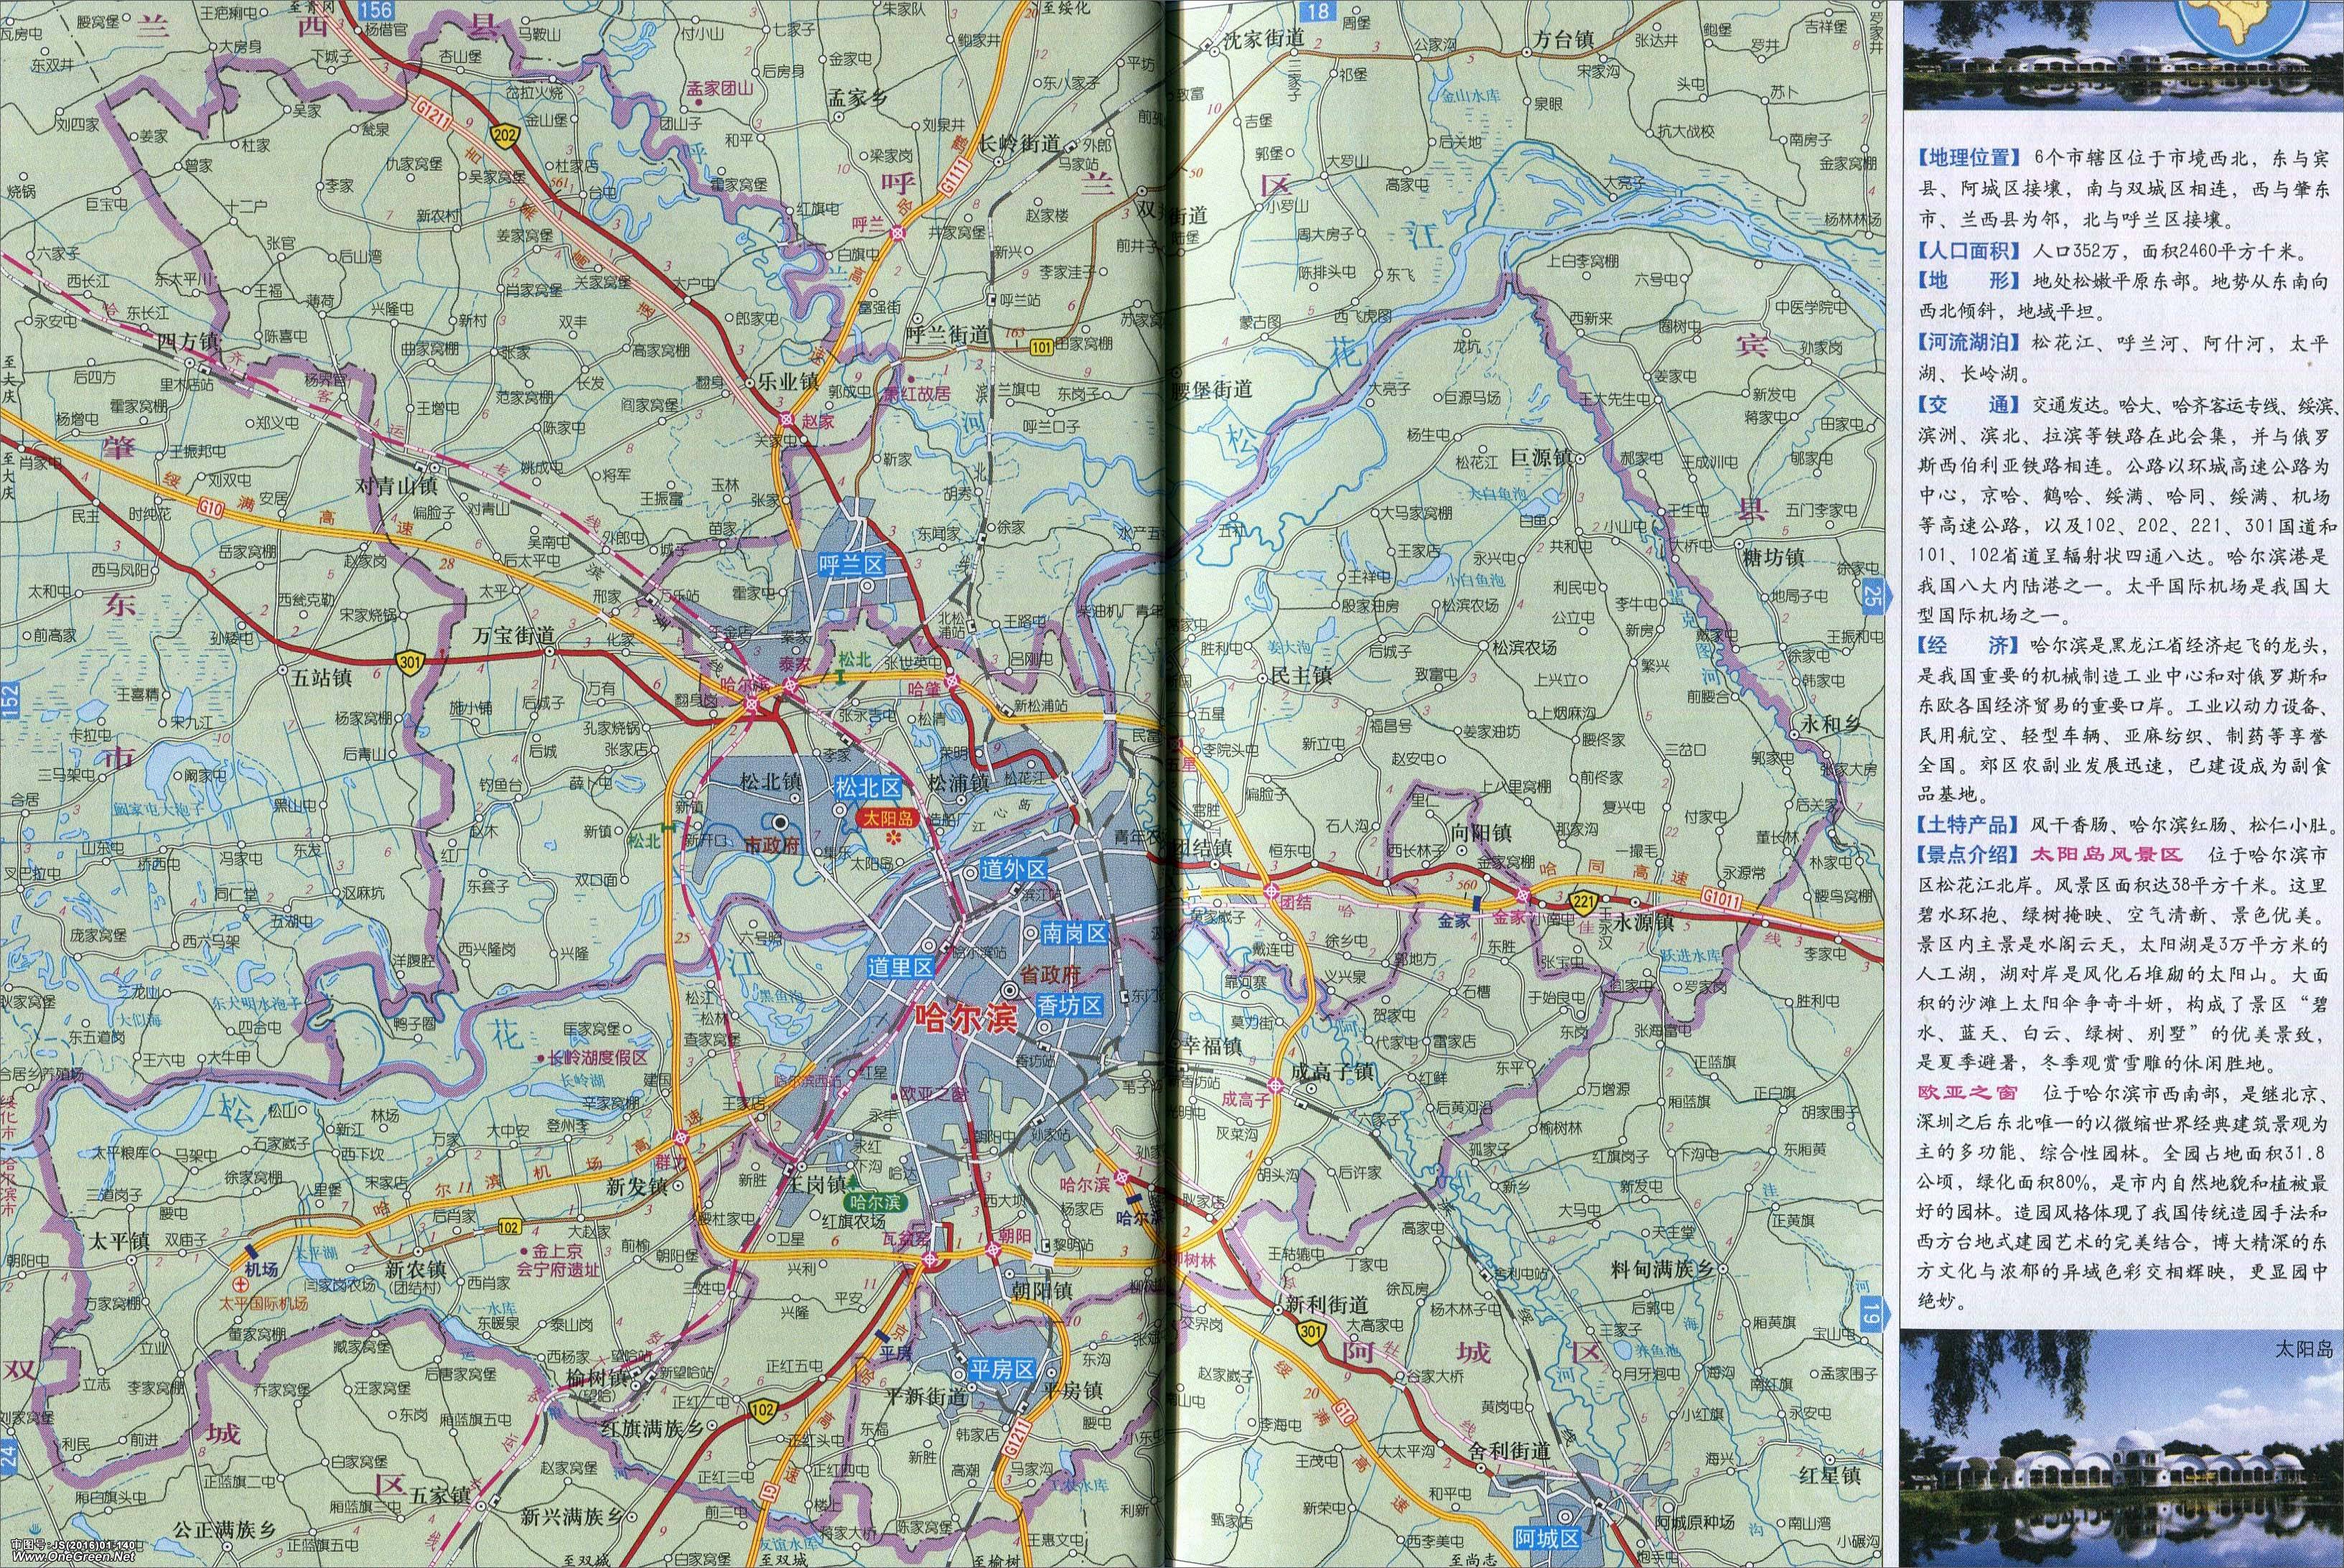The width and height of the screenshot is (2344, 1568).
Task: Select the 道外区 blue district label
Action: click(x=1012, y=870)
